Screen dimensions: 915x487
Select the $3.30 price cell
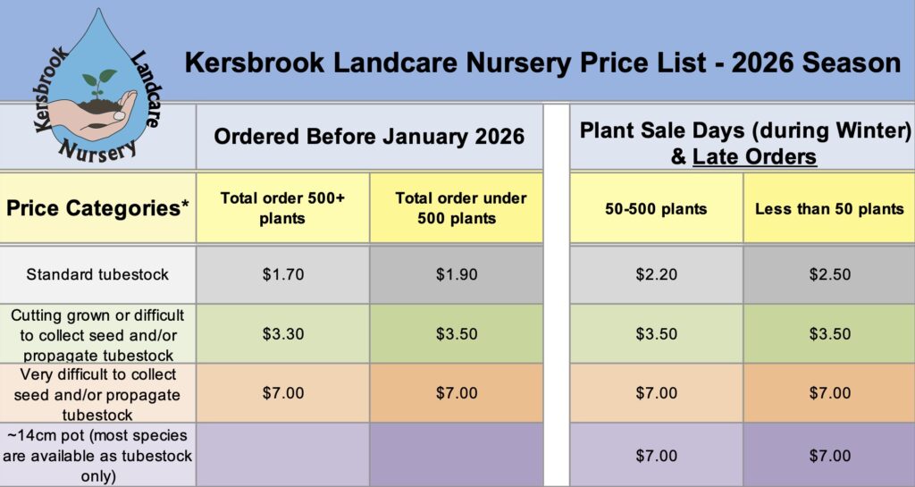[283, 334]
